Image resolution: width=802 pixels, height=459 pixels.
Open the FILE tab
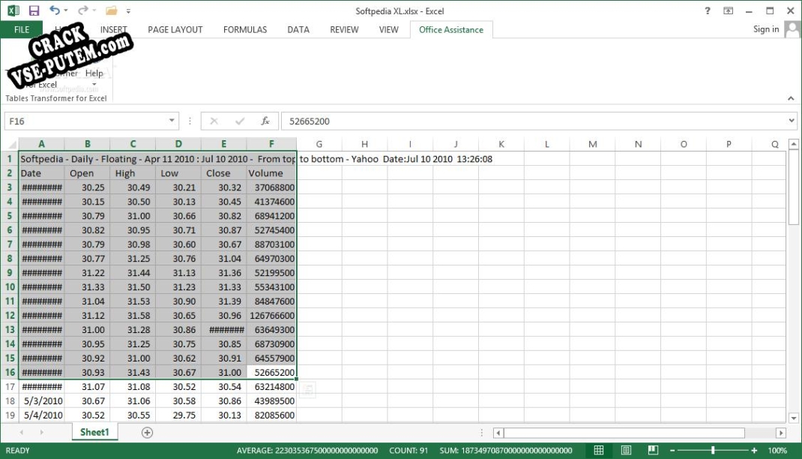click(22, 30)
